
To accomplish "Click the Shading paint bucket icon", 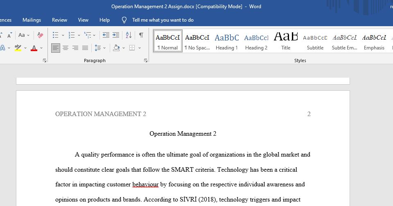I will coord(116,47).
